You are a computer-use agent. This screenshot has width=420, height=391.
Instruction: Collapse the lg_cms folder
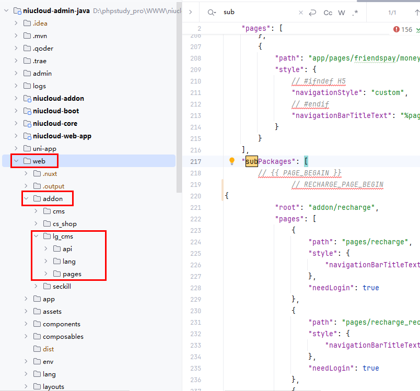[36, 236]
